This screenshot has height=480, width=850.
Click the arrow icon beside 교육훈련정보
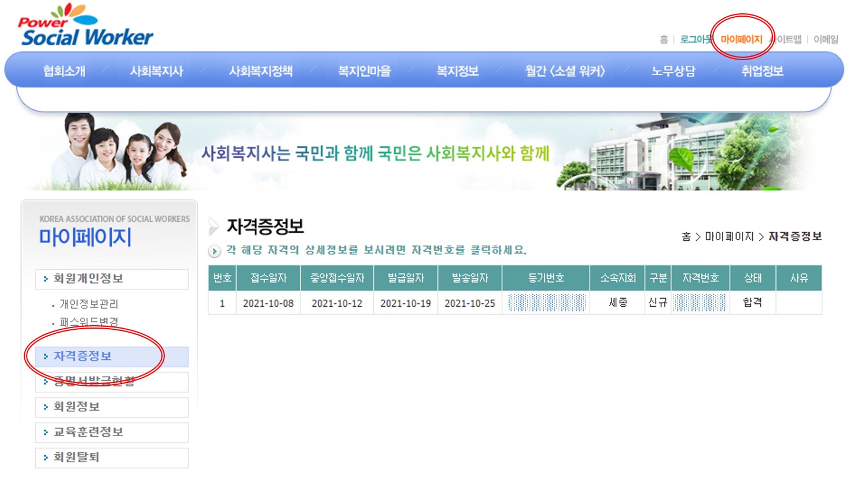click(x=46, y=433)
